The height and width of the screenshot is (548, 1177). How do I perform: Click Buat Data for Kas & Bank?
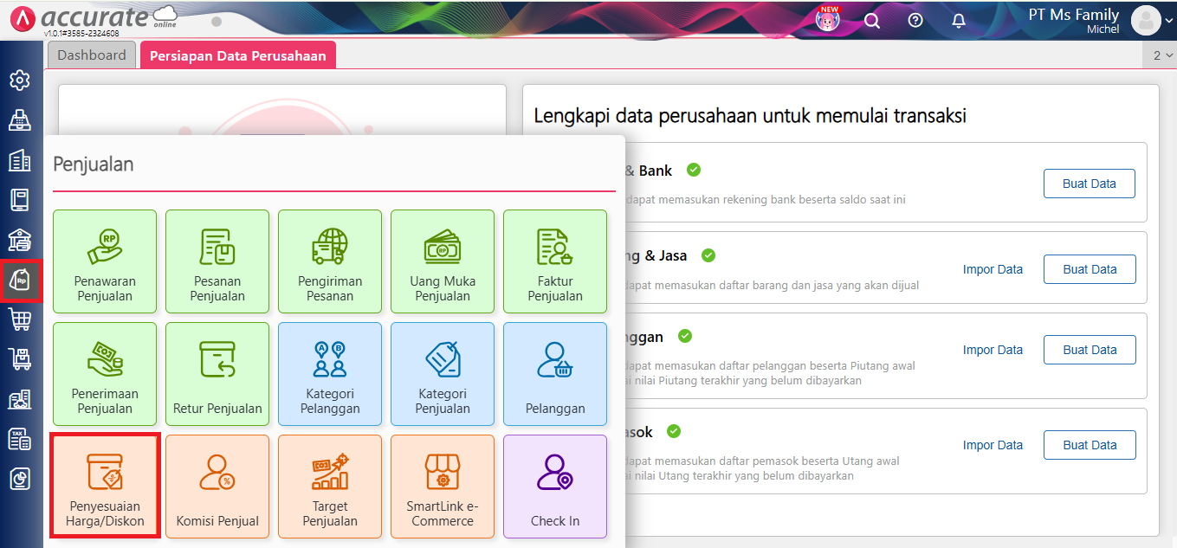(1089, 184)
